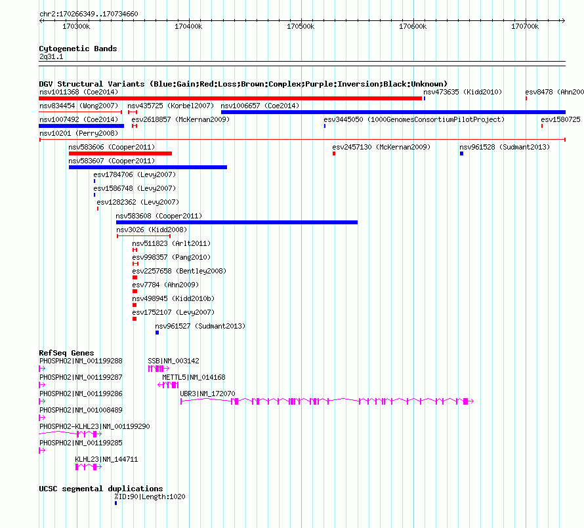Image resolution: width=584 pixels, height=528 pixels.
Task: Open nsv435725 (Korbel2007) variant label
Action: tap(171, 106)
